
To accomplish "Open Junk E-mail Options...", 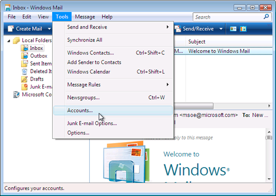I will (x=113, y=123).
